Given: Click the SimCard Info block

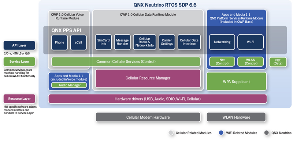Looking at the screenshot, I should [103, 42].
